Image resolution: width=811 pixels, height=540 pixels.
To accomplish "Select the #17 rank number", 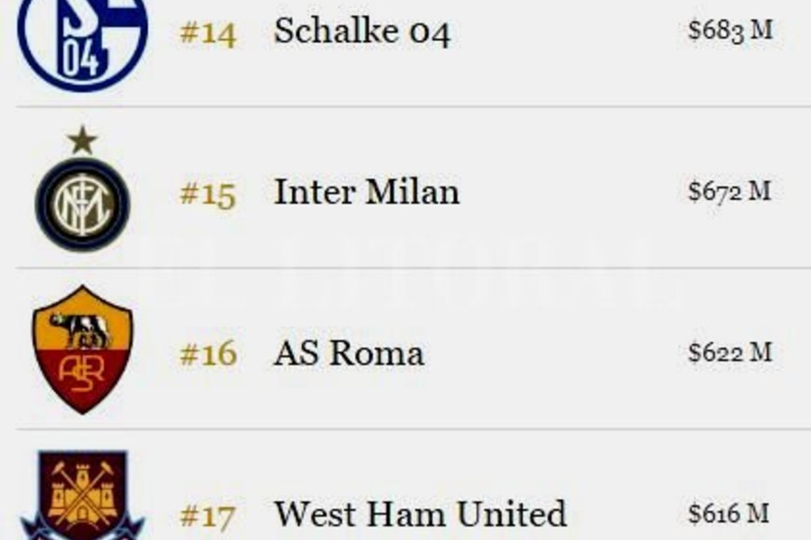I will (208, 515).
